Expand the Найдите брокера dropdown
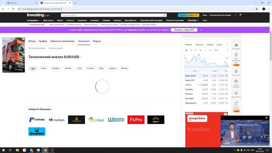 point(40,109)
